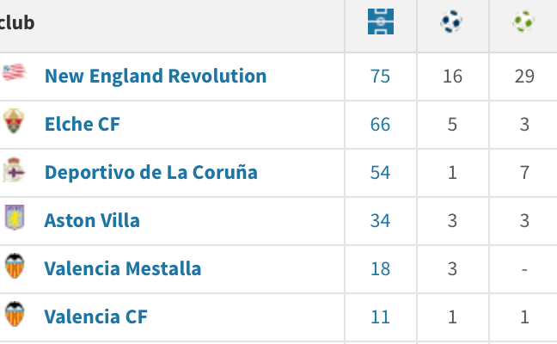View 18 appearances for Valencia Mestalla
The width and height of the screenshot is (557, 344).
[380, 268]
